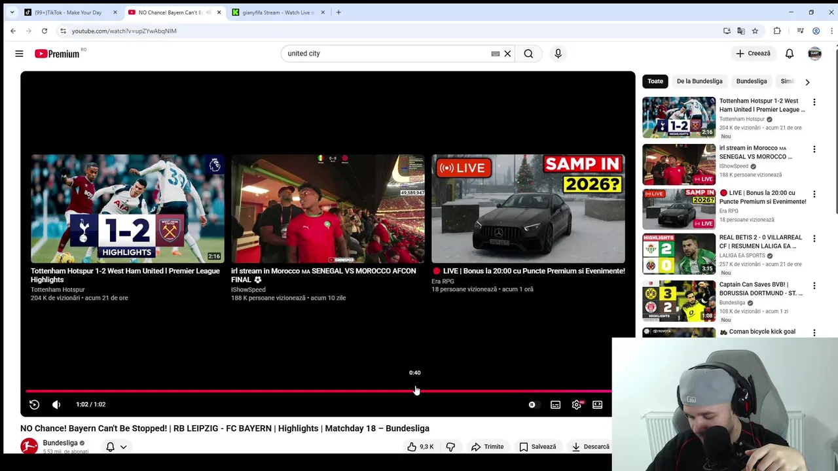Open the media controls icon in the toolbar
Screen dimensions: 838x471
tap(800, 31)
